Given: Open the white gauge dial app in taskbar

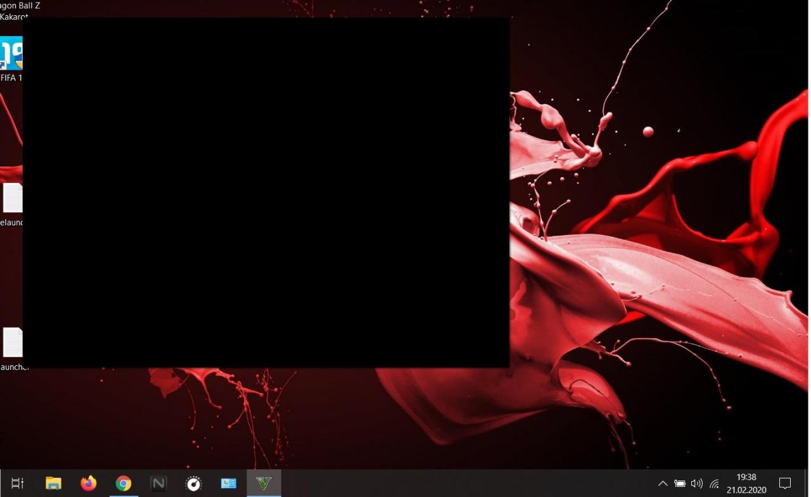Looking at the screenshot, I should 193,484.
